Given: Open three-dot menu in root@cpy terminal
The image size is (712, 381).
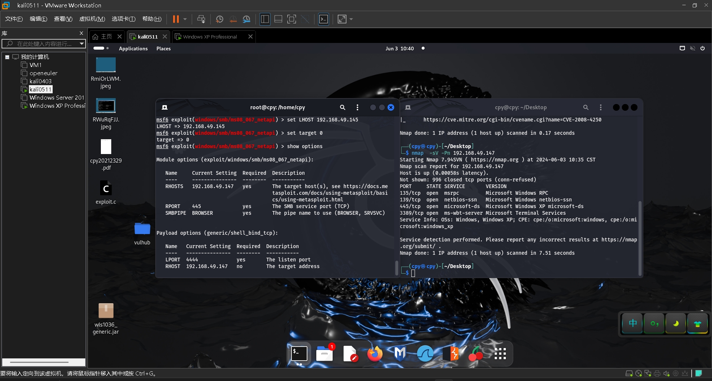Looking at the screenshot, I should pos(357,107).
